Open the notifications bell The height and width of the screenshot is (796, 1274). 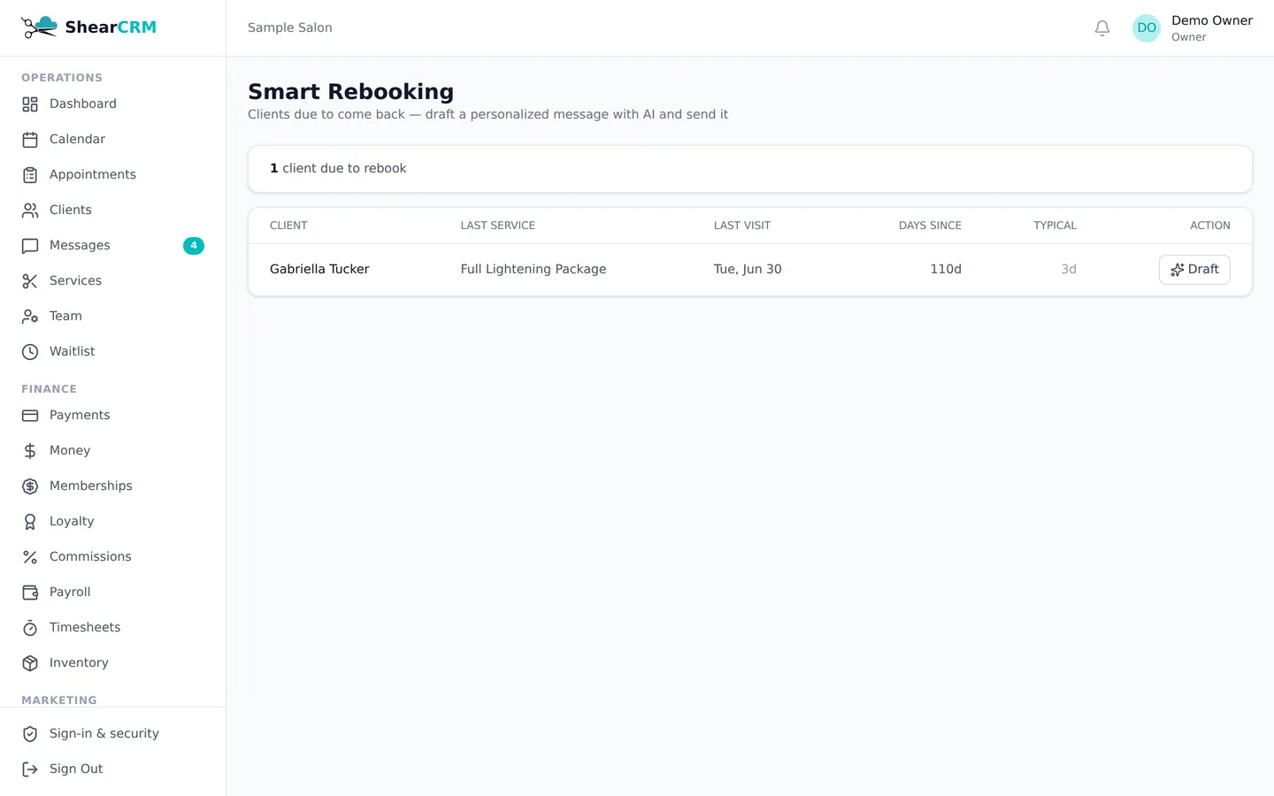tap(1102, 28)
